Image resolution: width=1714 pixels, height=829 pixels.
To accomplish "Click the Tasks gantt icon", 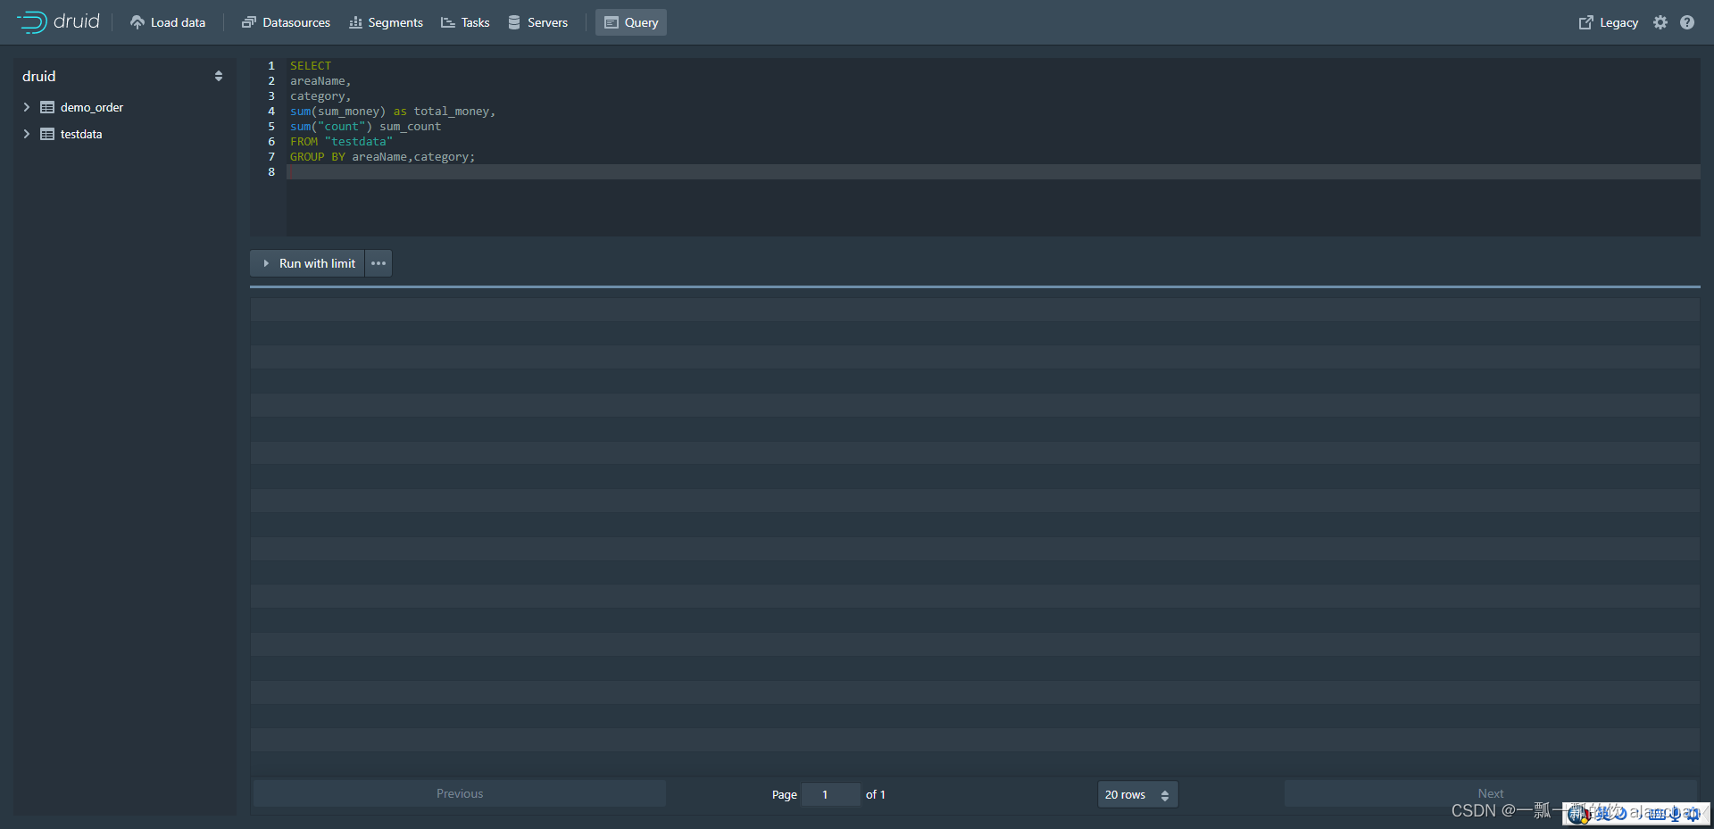I will pos(448,22).
